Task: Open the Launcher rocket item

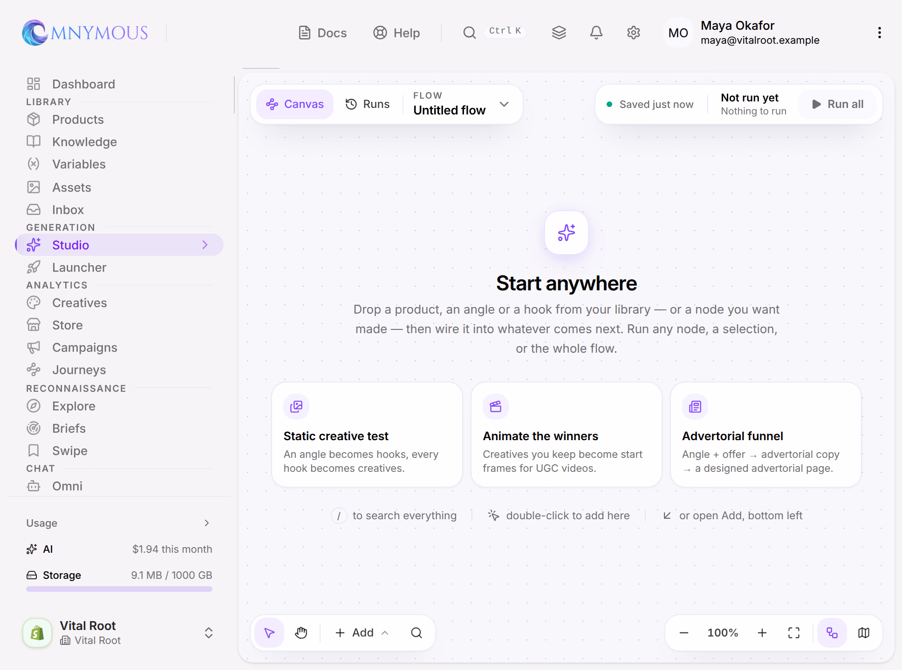Action: [x=119, y=268]
